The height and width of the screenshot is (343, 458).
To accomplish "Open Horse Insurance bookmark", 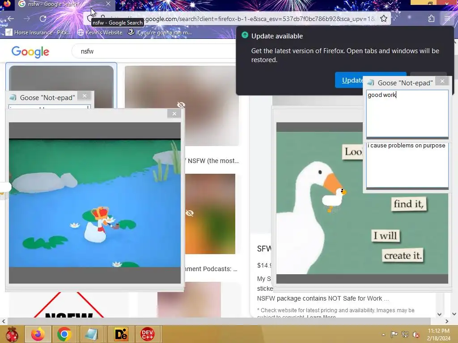I will point(38,32).
